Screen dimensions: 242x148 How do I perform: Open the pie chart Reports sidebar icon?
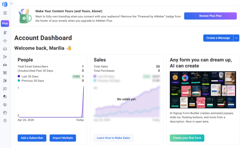5,97
